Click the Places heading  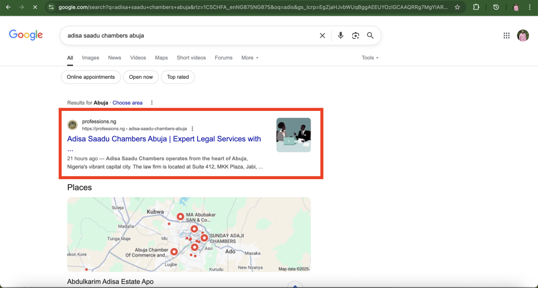tap(80, 188)
